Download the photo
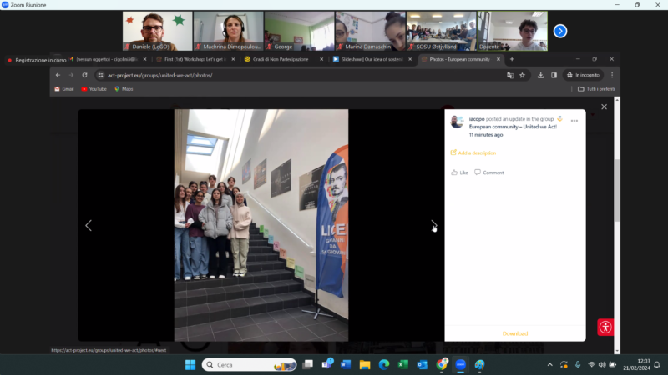This screenshot has width=668, height=375. click(514, 333)
